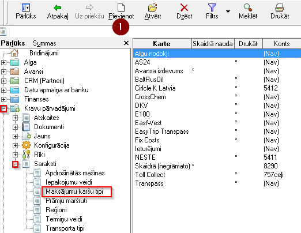This screenshot has width=301, height=233.
Task: Open the Filtrs dropdown arrow
Action: coord(228,12)
